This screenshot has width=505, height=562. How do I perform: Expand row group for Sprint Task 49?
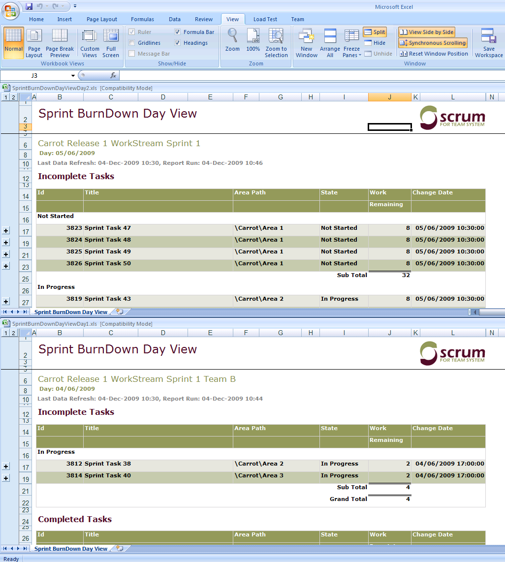pos(6,254)
